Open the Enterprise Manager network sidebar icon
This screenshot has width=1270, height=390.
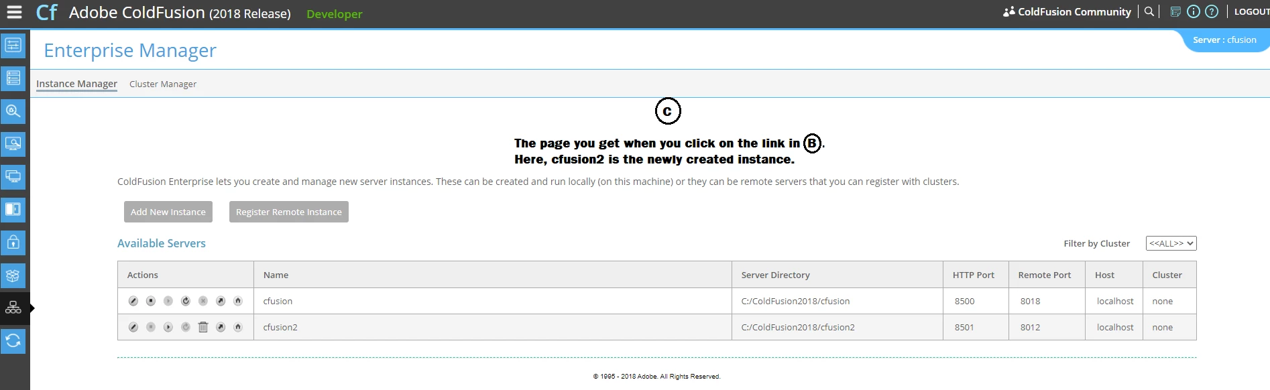(13, 308)
